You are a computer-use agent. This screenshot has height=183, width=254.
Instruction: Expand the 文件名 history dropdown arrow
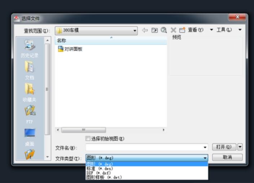click(205, 147)
